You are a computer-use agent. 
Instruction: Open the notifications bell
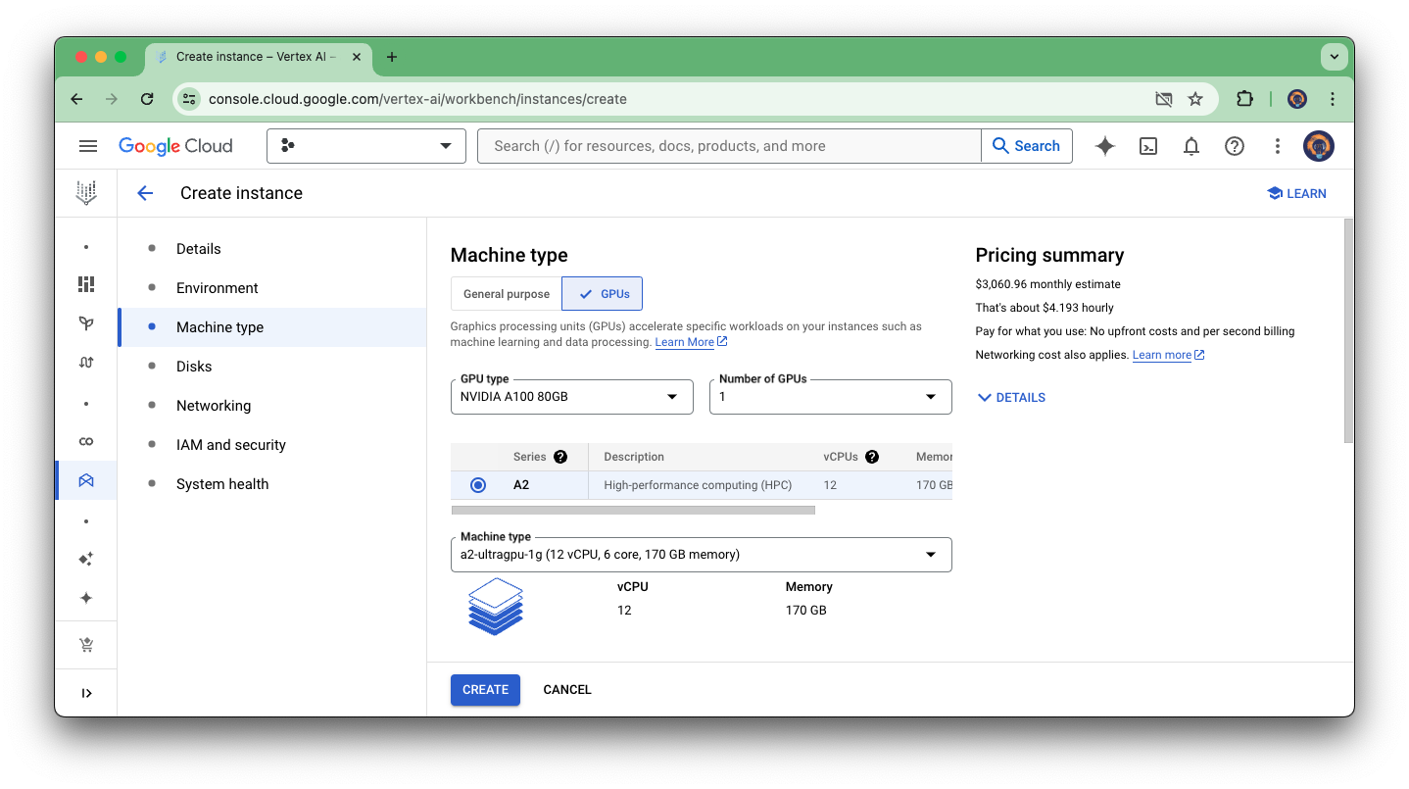(1190, 145)
